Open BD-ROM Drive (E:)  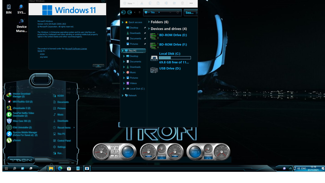pyautogui.click(x=169, y=36)
